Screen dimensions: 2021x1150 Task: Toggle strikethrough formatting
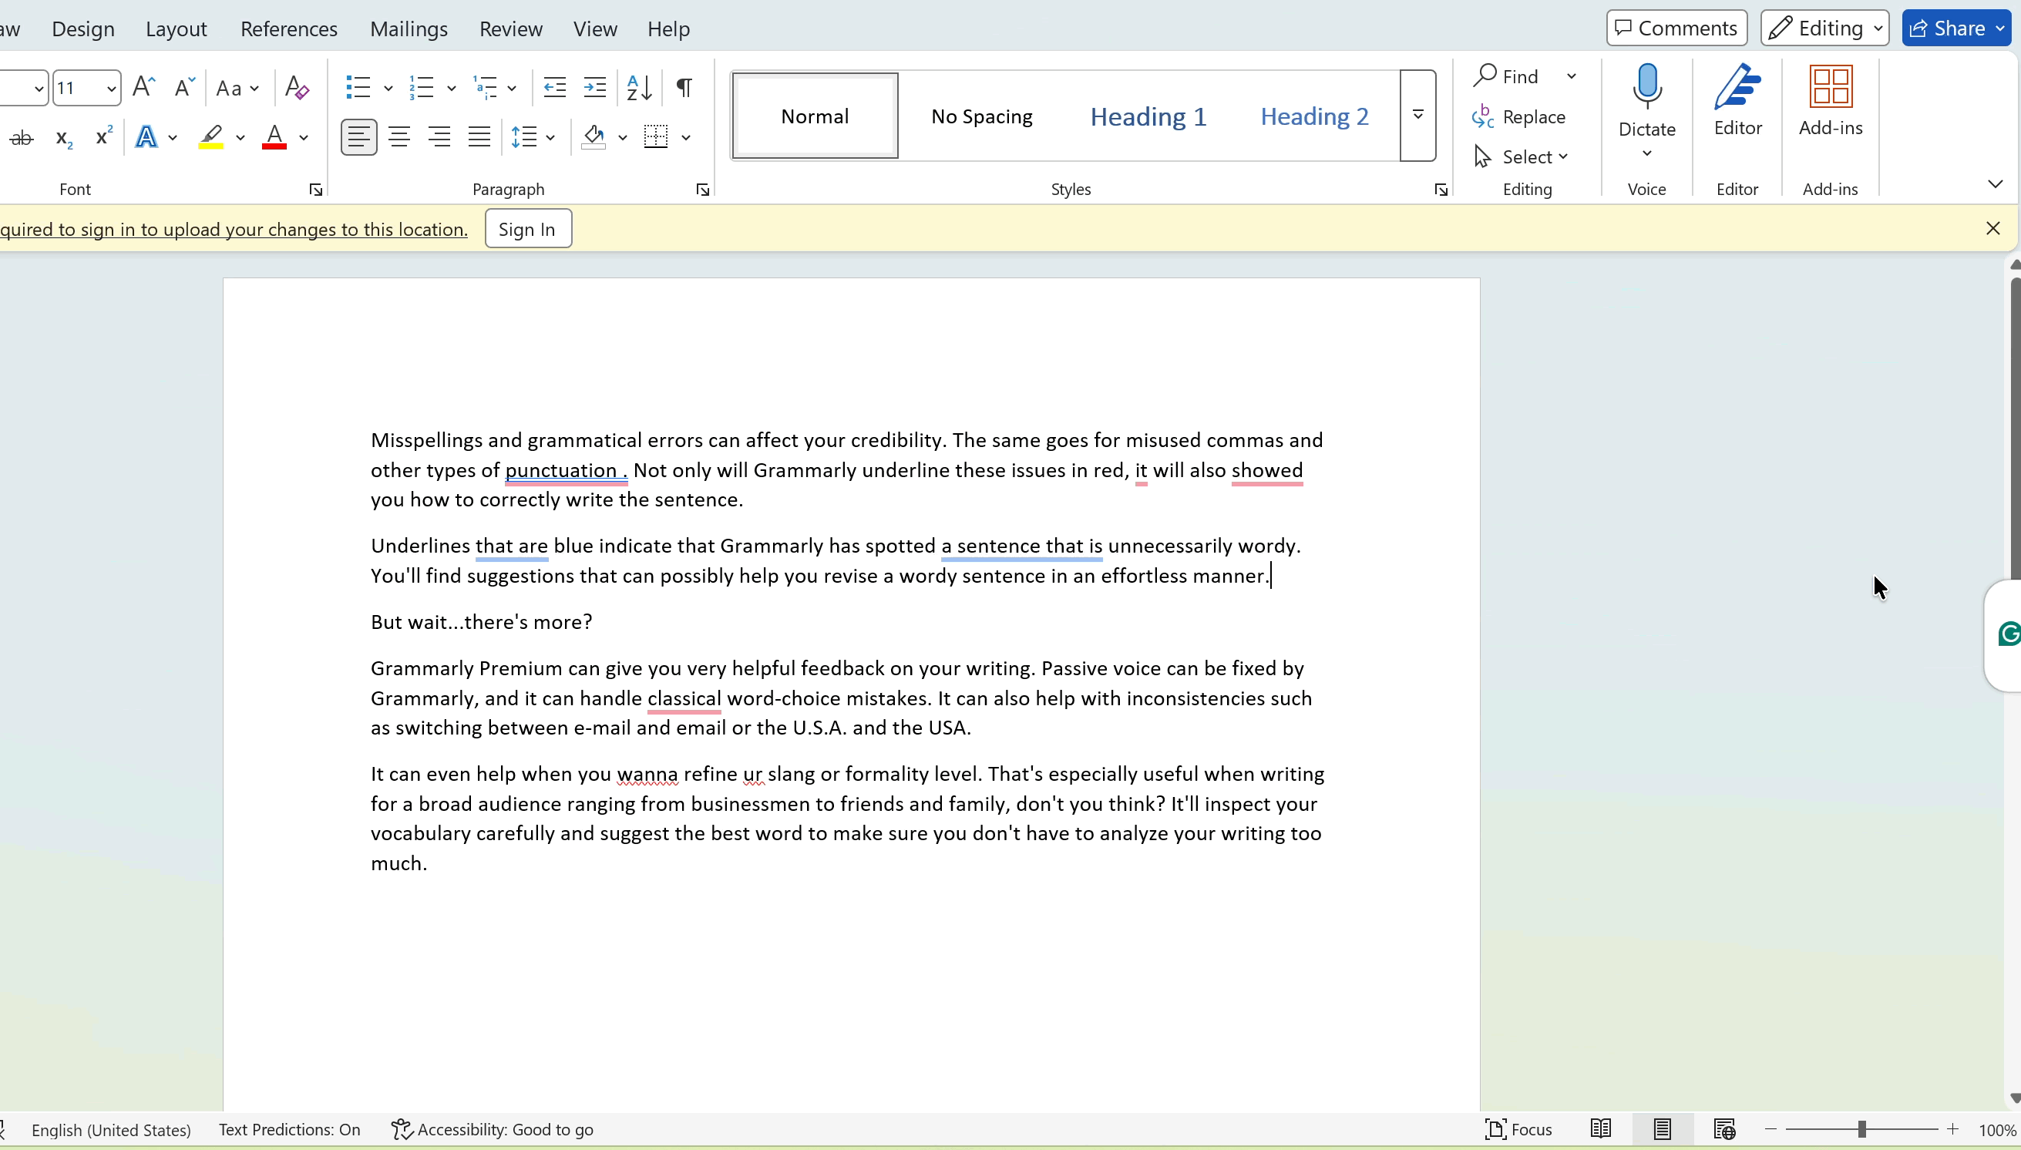[22, 138]
